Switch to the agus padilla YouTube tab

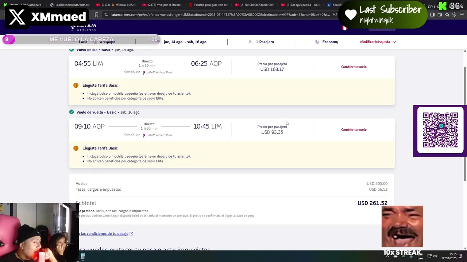(x=300, y=5)
